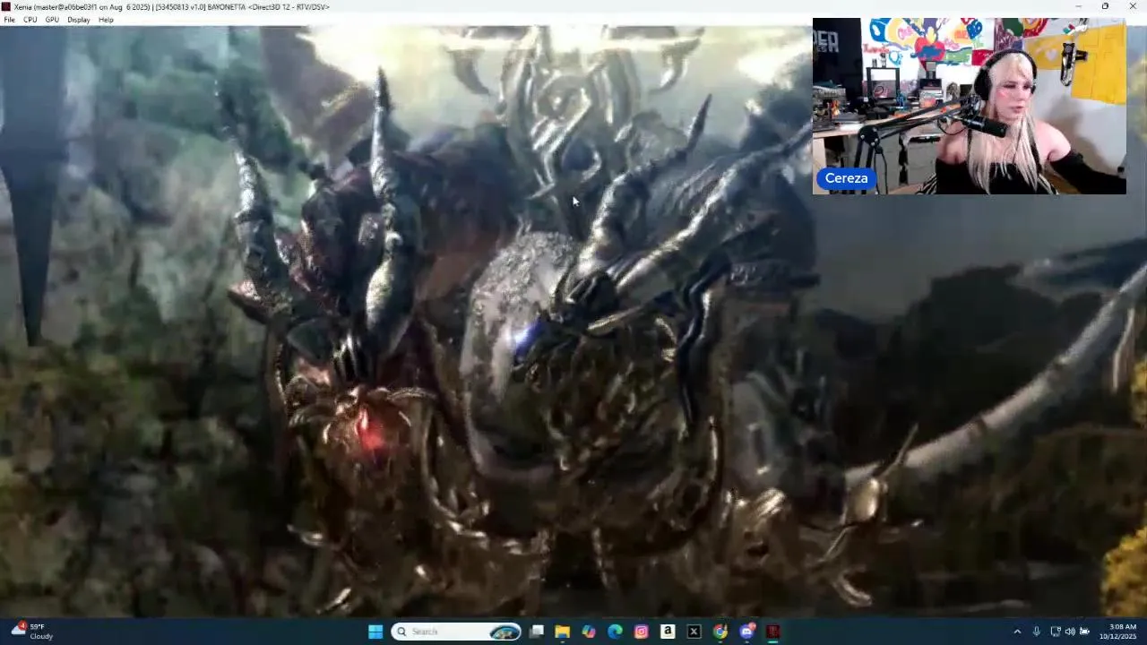Open Amazon from the taskbar
The width and height of the screenshot is (1147, 645).
[x=668, y=632]
